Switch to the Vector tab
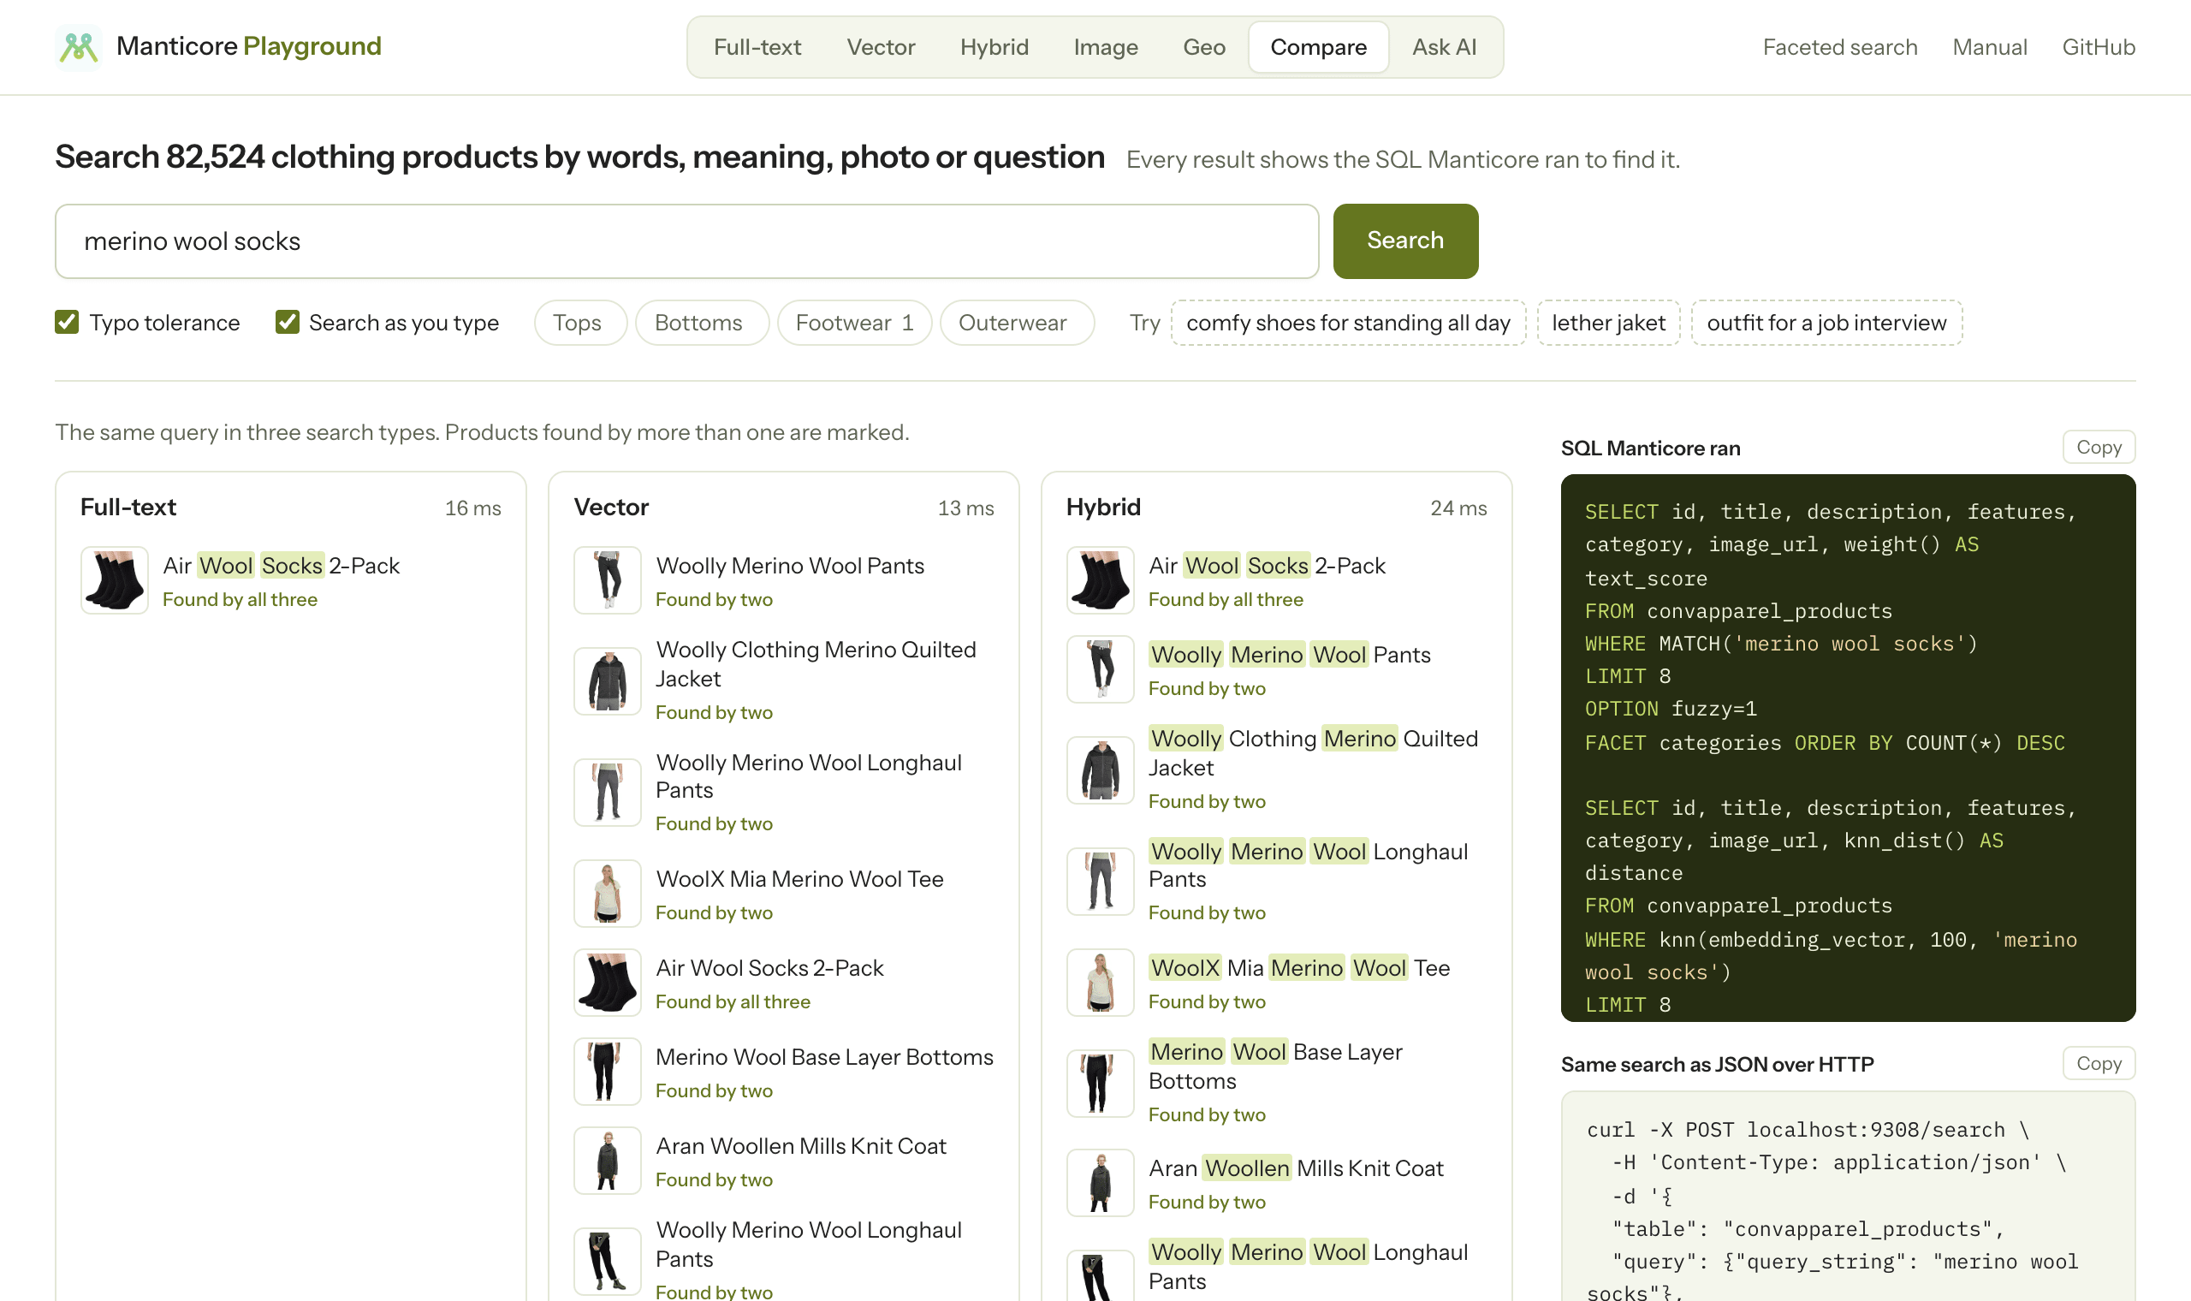The image size is (2191, 1301). click(880, 46)
